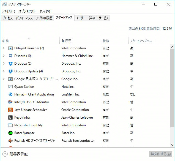Expand the Dropbox Update (4) group

click(x=4, y=71)
